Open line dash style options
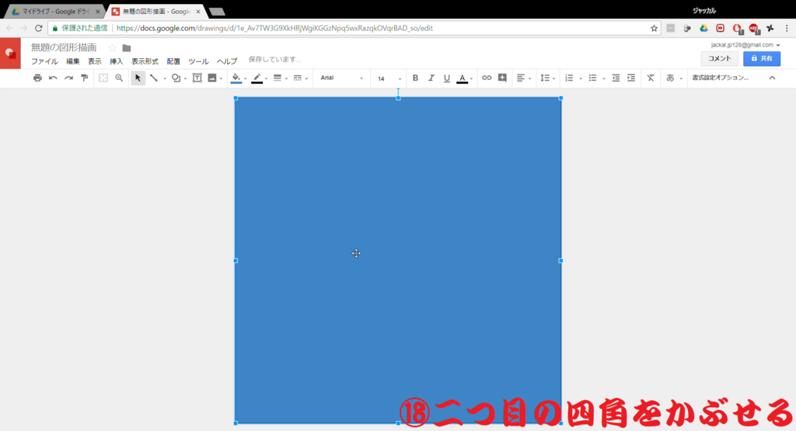This screenshot has width=796, height=431. 298,78
